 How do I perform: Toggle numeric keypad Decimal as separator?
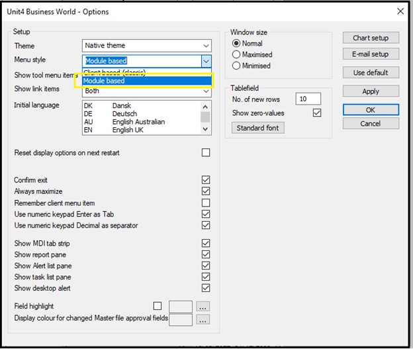pos(206,225)
